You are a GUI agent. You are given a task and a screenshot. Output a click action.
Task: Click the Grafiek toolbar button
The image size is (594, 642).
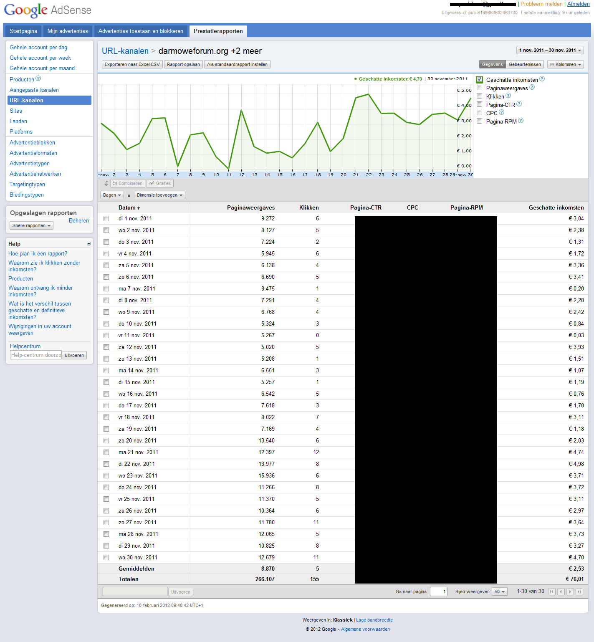(160, 183)
